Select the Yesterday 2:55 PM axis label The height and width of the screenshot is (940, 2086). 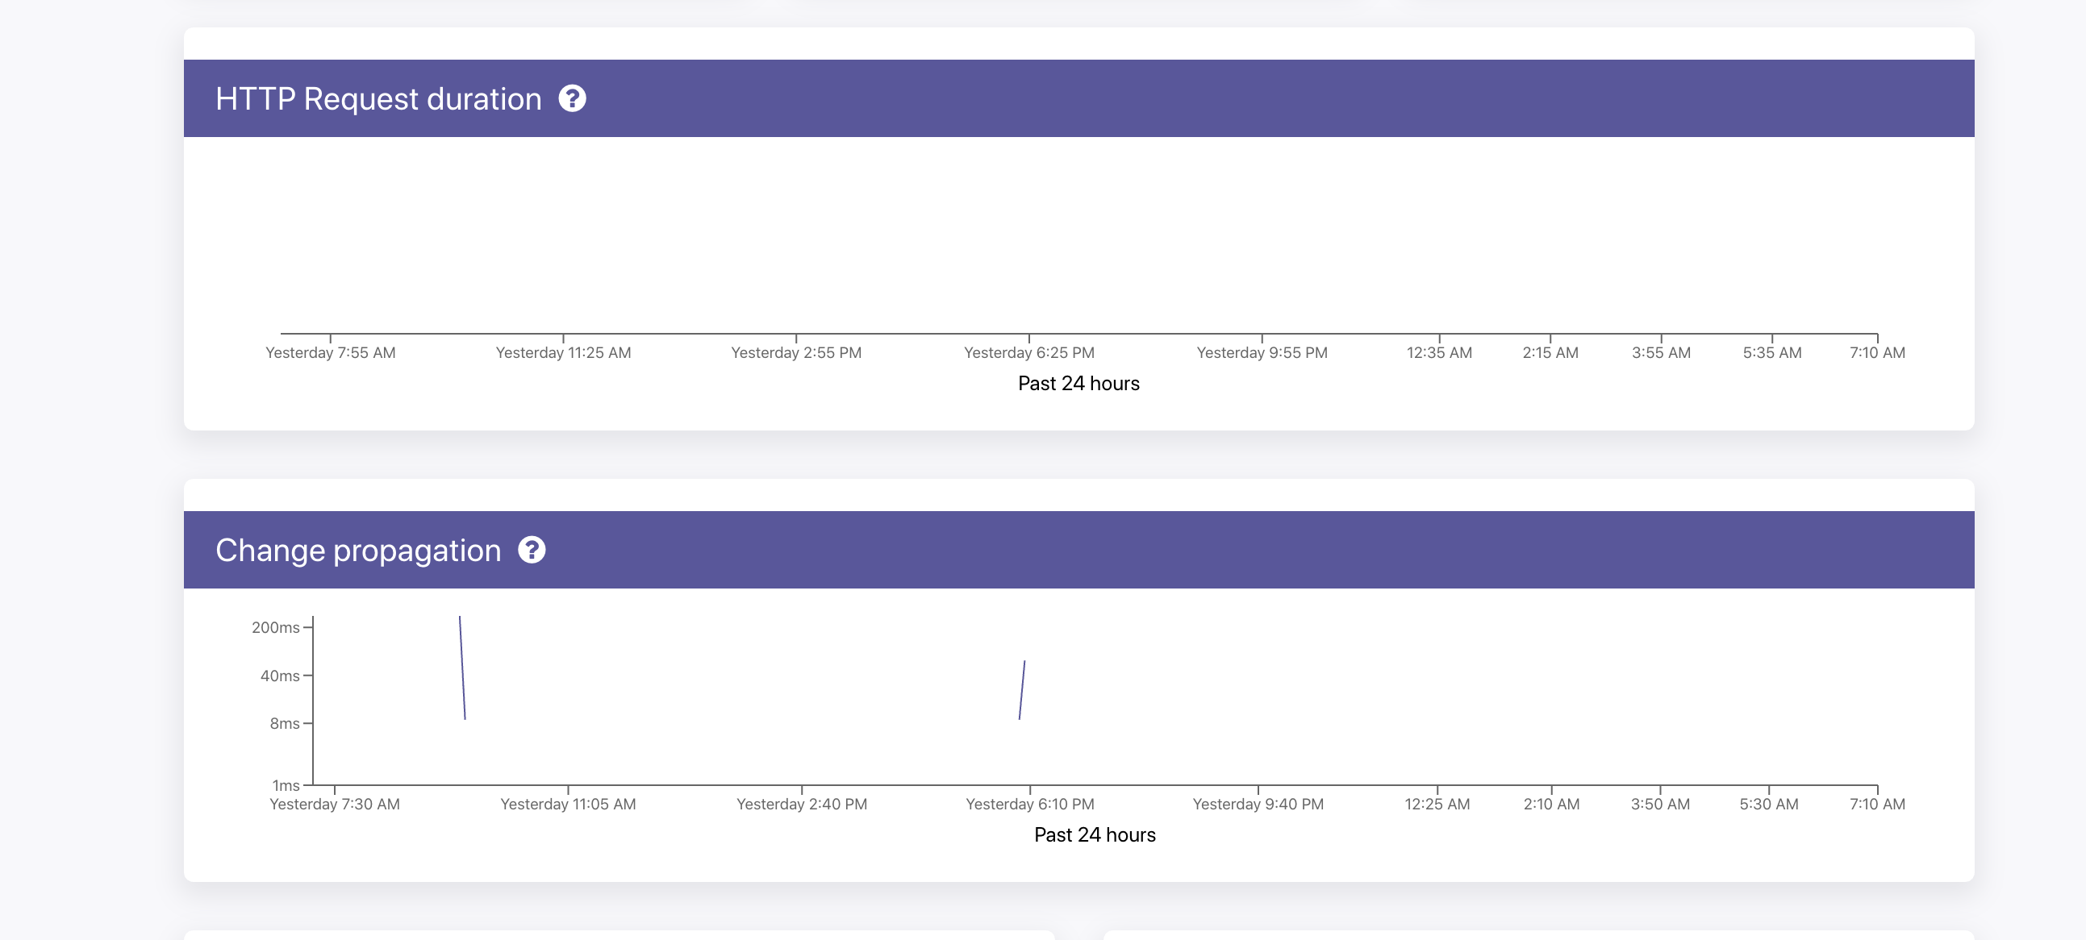(x=795, y=352)
